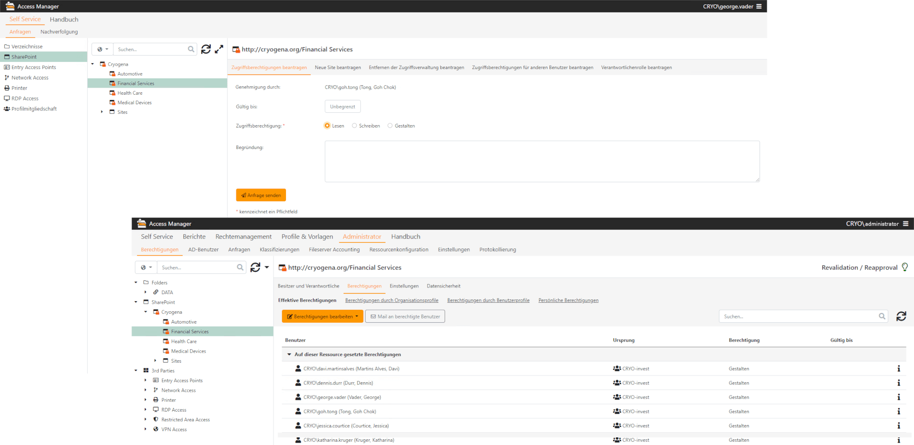This screenshot has height=445, width=914.
Task: Click the fullscreen expand arrows icon
Action: 219,49
